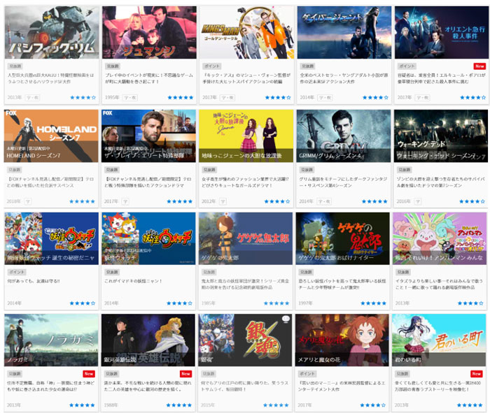490x413 pixels.
Task: Click the New badge on ノラガミ card
Action: pos(89,374)
